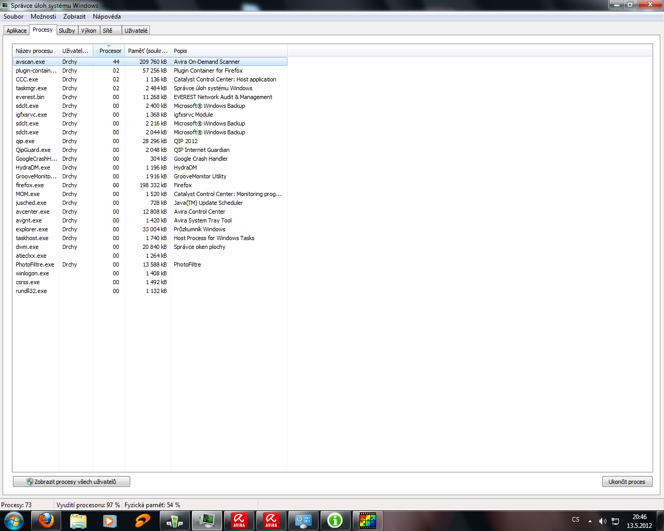The width and height of the screenshot is (664, 531).
Task: Select the avcenter.exe process
Action: click(150, 212)
